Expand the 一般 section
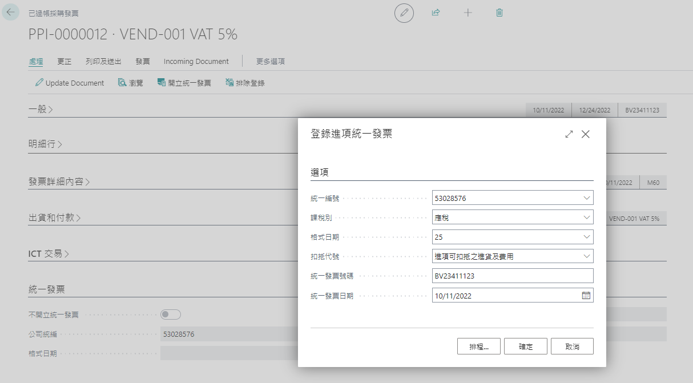 [x=41, y=109]
